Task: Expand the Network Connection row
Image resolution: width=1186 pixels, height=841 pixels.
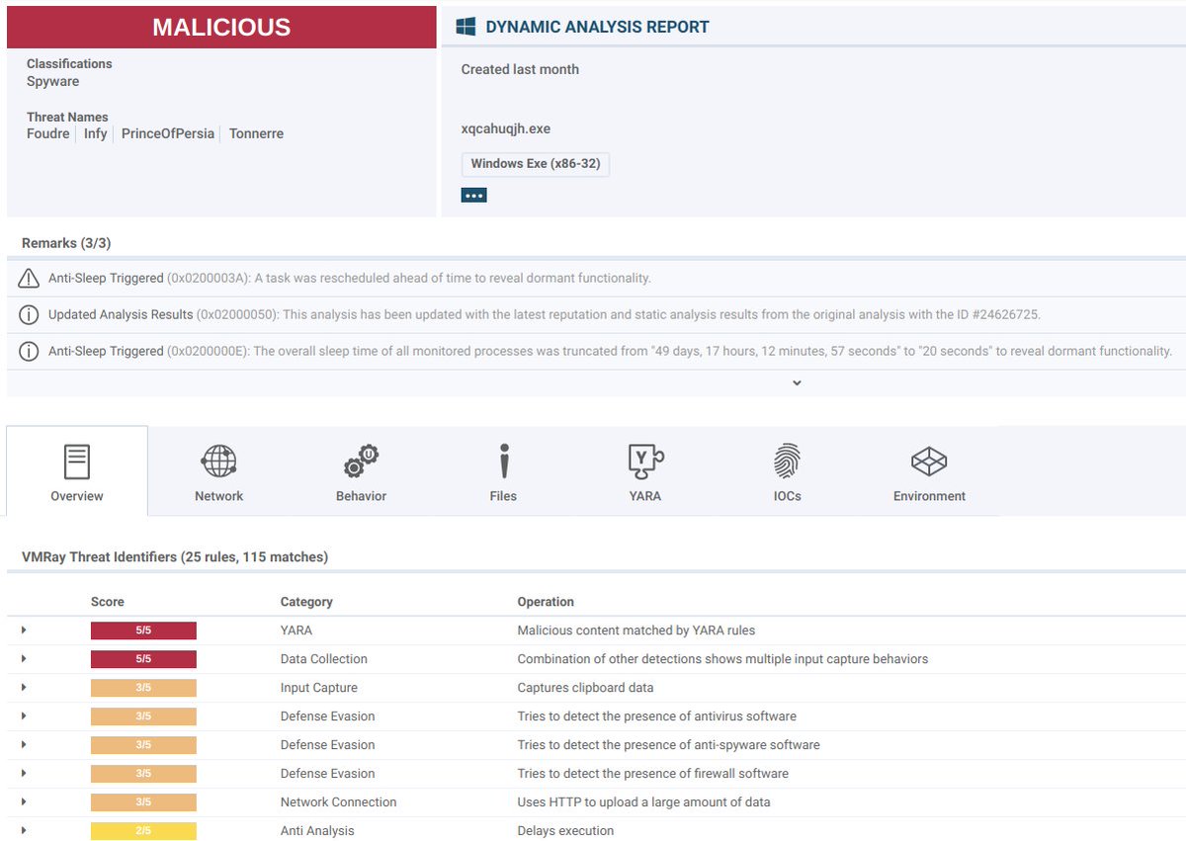Action: point(24,802)
